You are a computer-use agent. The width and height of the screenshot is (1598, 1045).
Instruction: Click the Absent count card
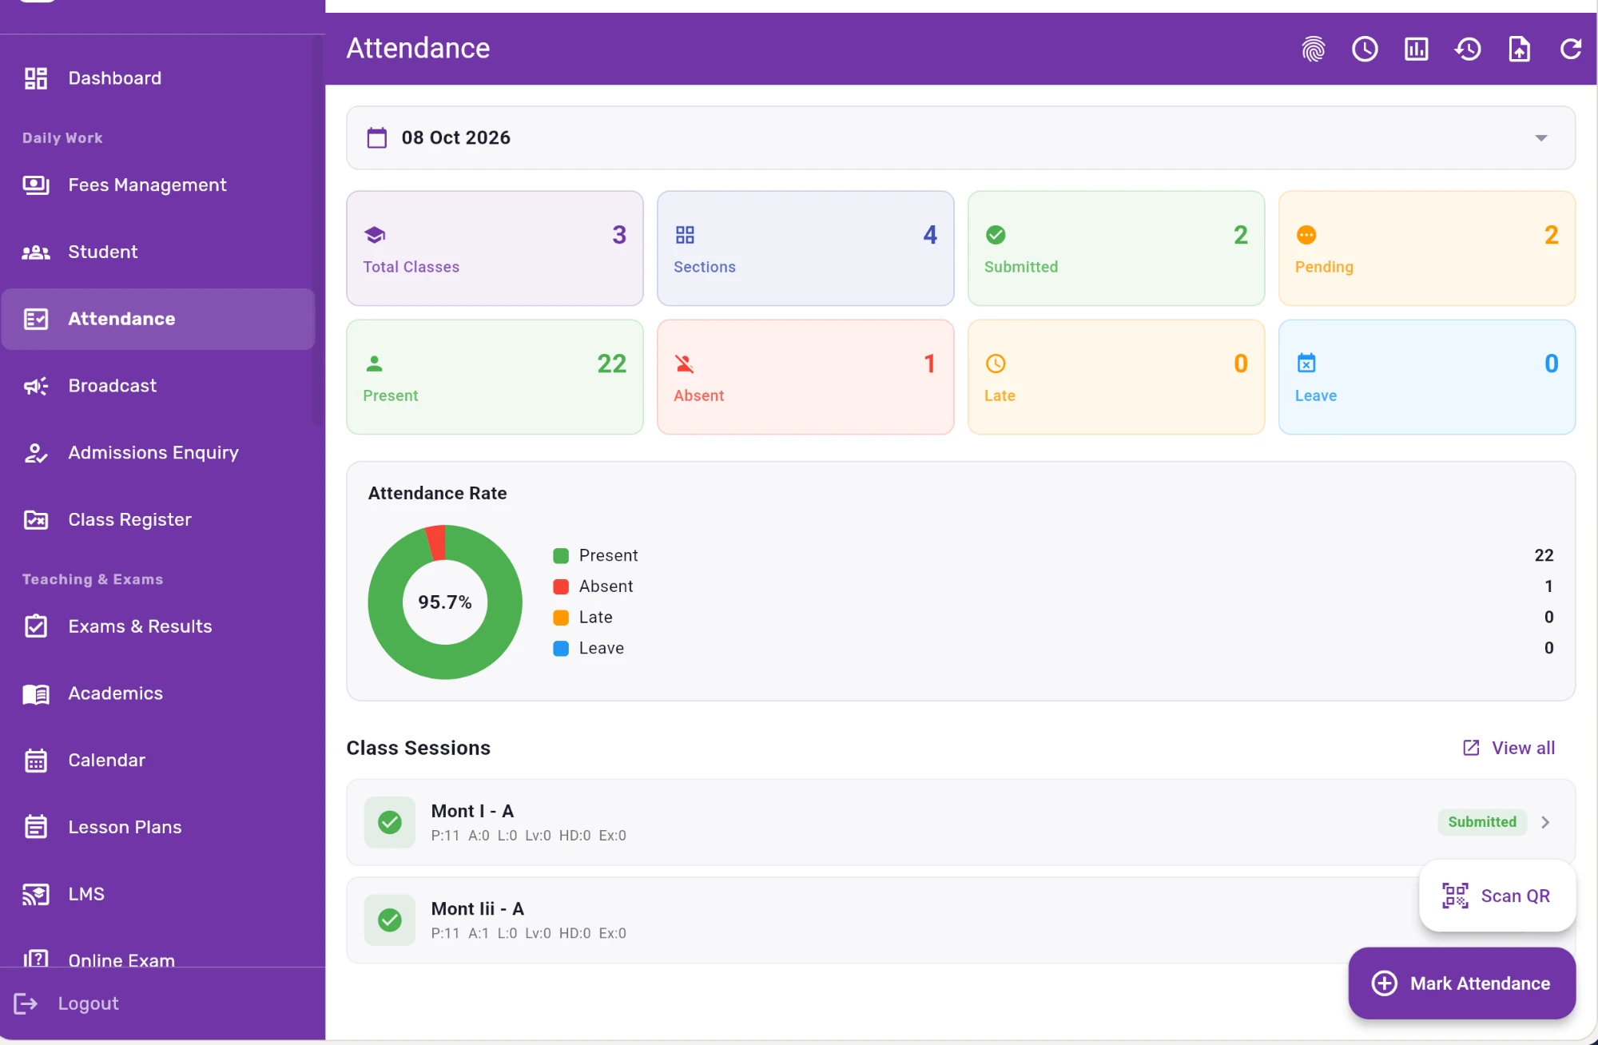click(x=805, y=377)
